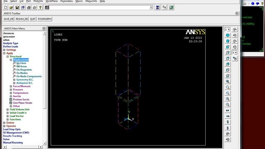The height and width of the screenshot is (149, 265).
Task: Open Results Tracking in the Main Menu
Action: (12, 136)
